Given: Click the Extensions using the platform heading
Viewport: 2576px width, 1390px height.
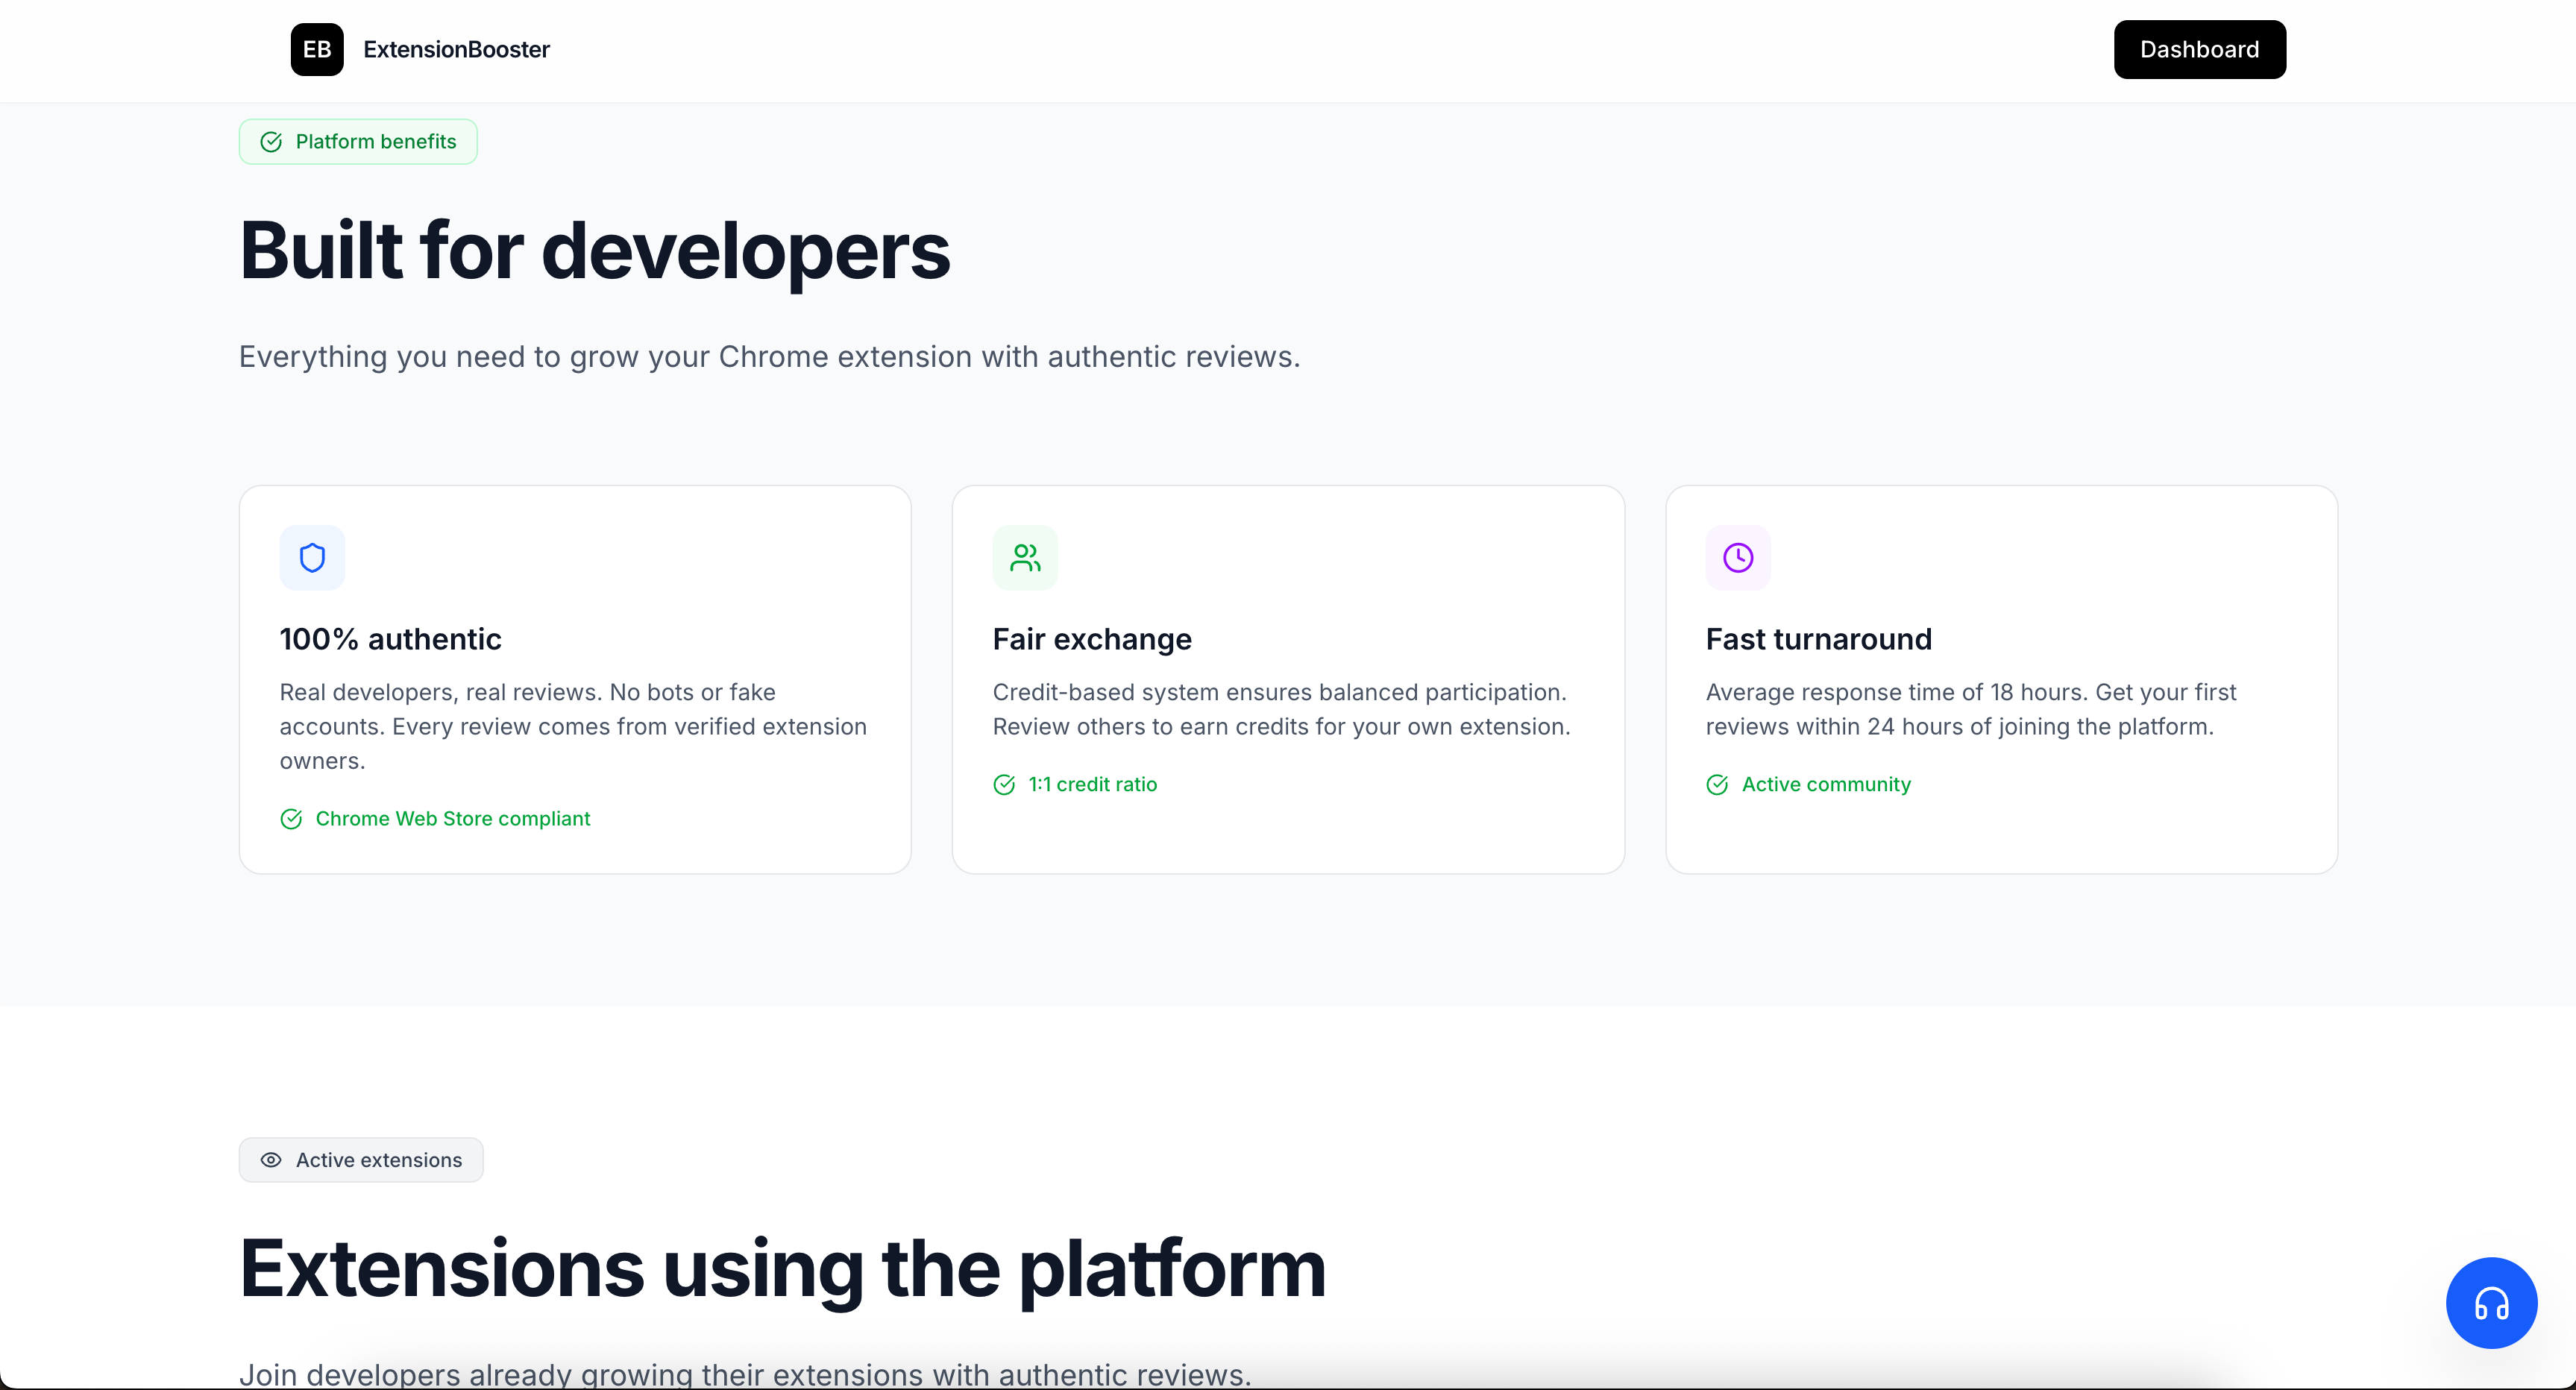Looking at the screenshot, I should click(x=782, y=1269).
